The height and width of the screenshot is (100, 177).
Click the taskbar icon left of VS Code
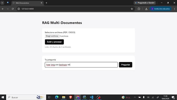pyautogui.click(x=84, y=97)
